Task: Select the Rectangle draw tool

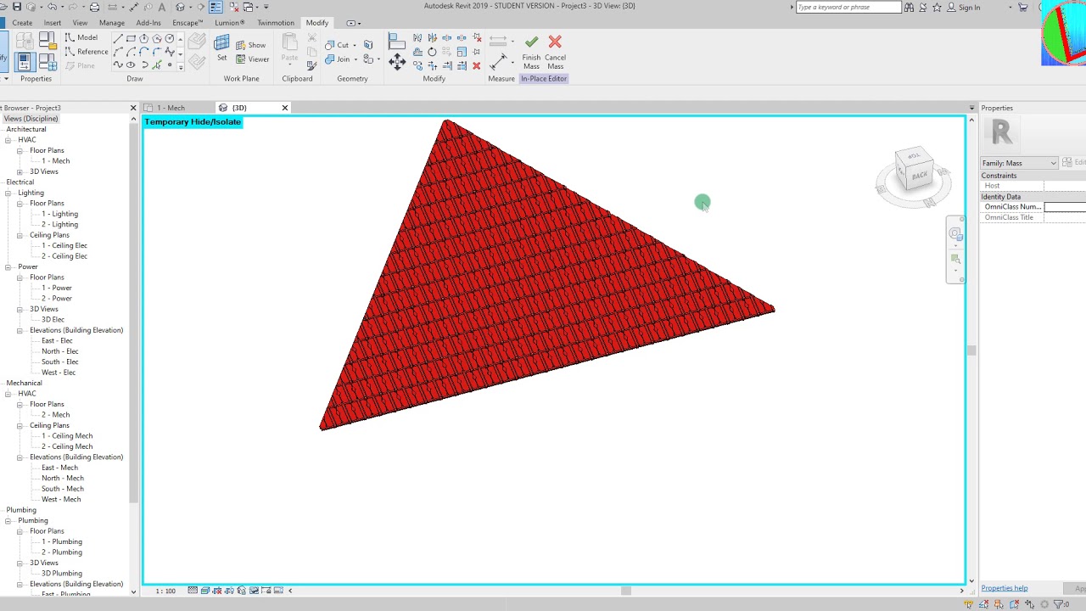Action: click(x=131, y=38)
